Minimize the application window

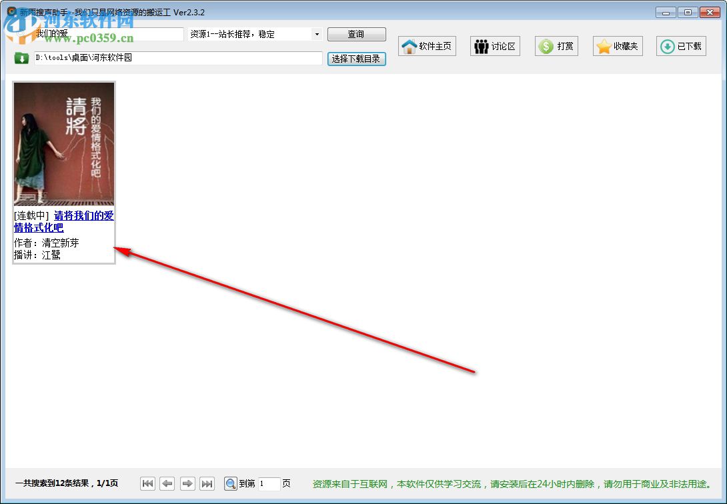pyautogui.click(x=666, y=13)
